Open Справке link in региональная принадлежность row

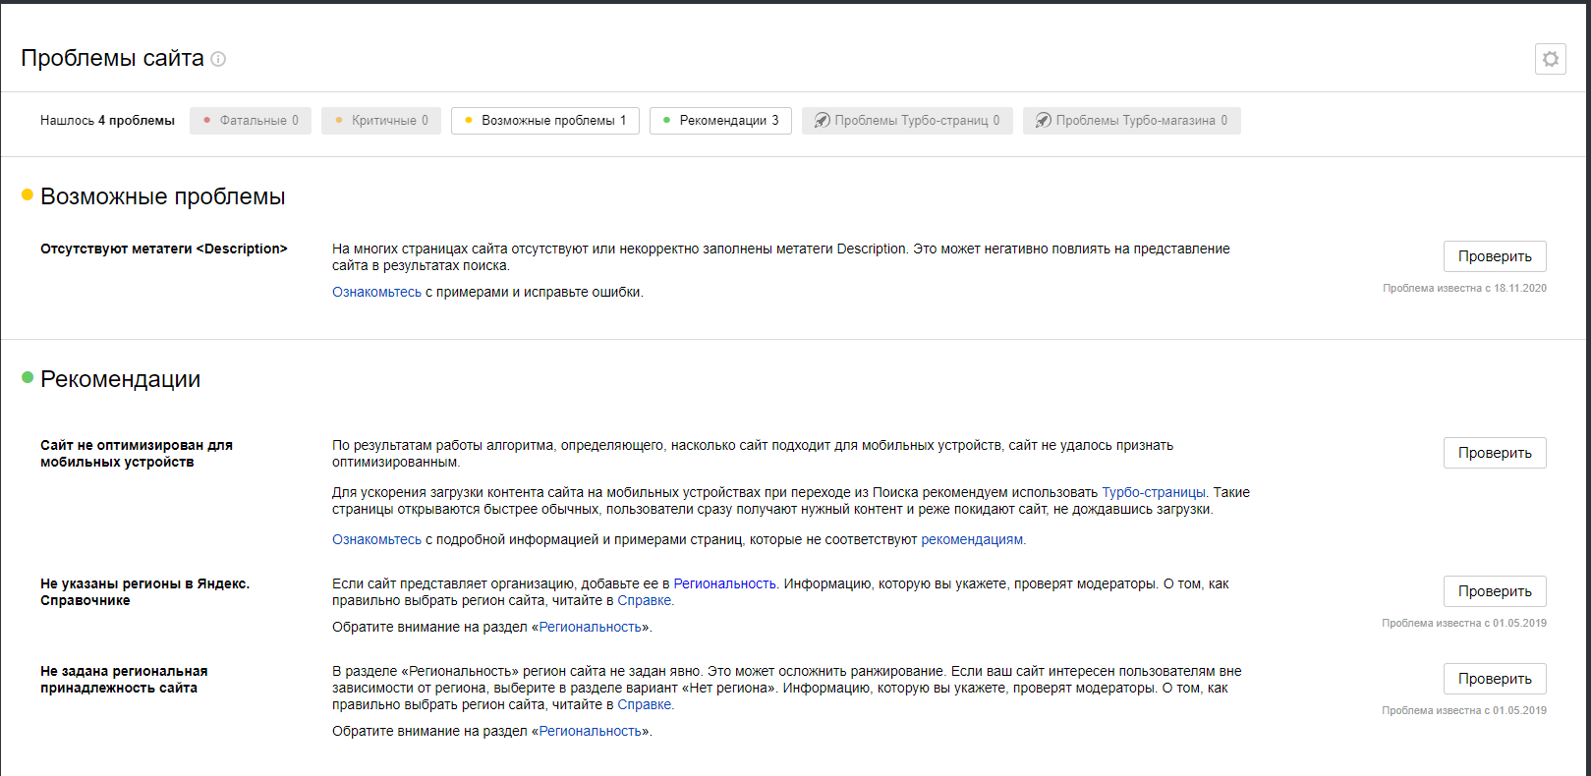[x=645, y=704]
